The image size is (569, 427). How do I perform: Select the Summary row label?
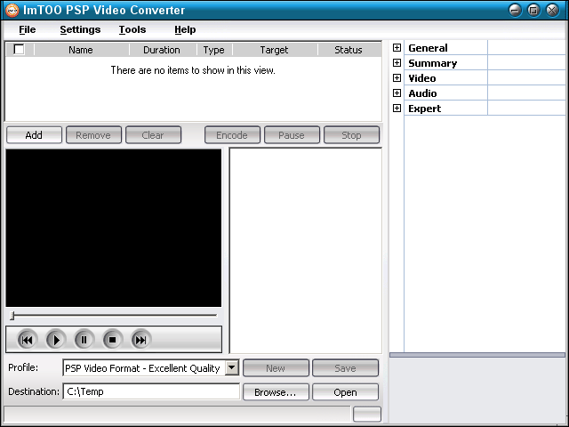coord(433,63)
